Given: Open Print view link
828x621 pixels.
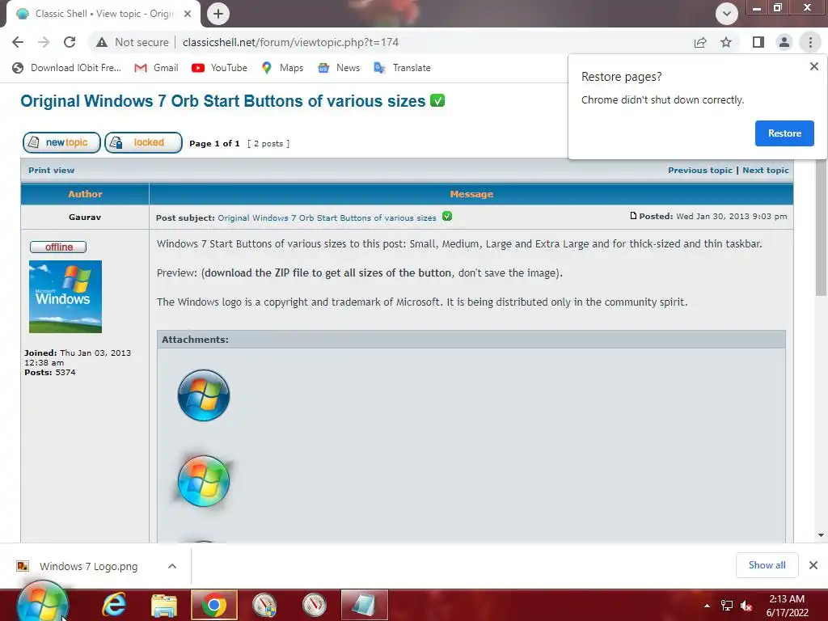Looking at the screenshot, I should [x=51, y=170].
